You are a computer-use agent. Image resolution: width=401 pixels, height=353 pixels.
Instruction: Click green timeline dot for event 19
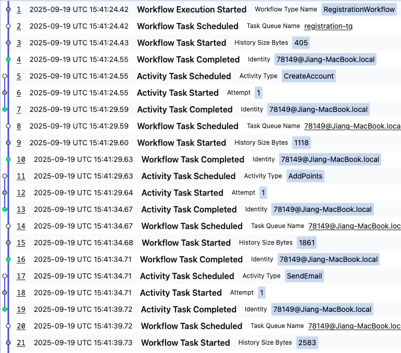[x=5, y=309]
